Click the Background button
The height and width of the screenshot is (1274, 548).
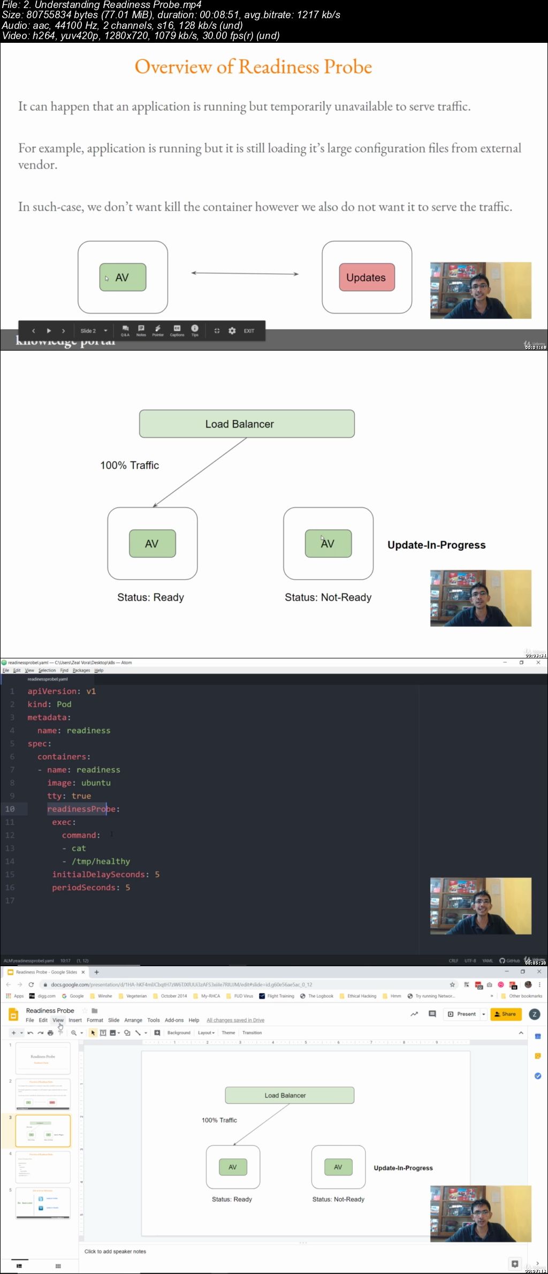tap(179, 1033)
